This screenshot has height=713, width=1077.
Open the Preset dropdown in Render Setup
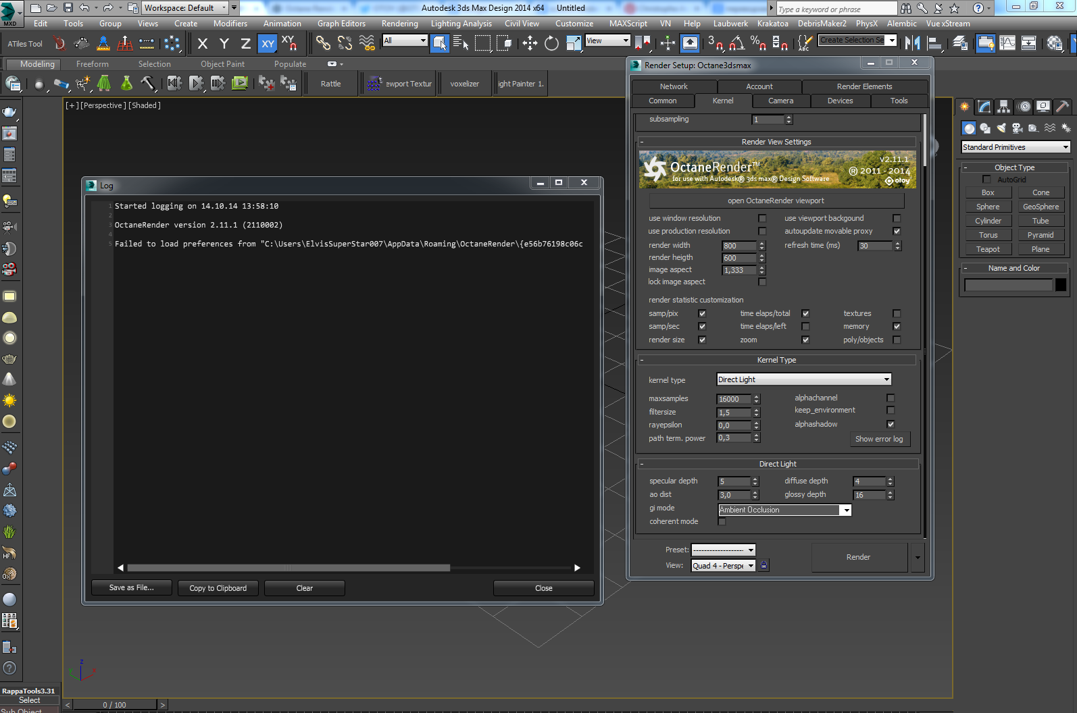pos(723,550)
